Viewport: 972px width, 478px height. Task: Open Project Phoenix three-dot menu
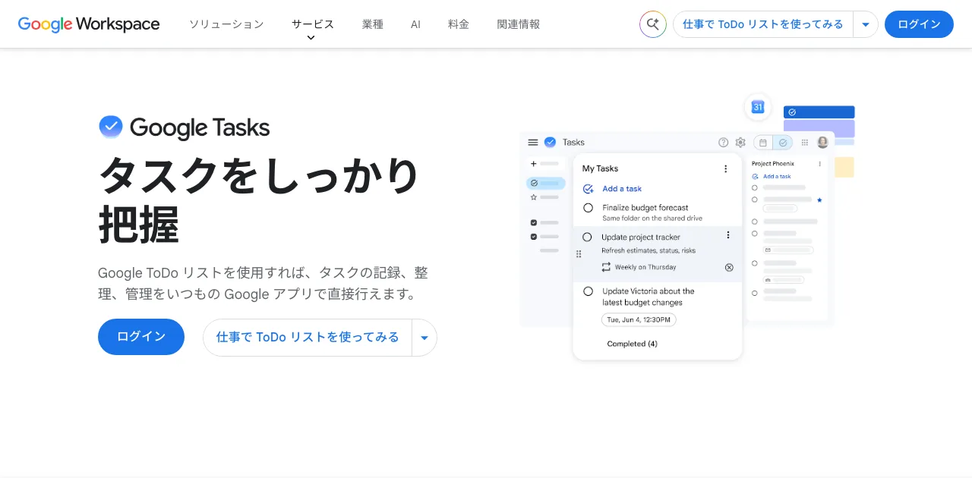819,164
